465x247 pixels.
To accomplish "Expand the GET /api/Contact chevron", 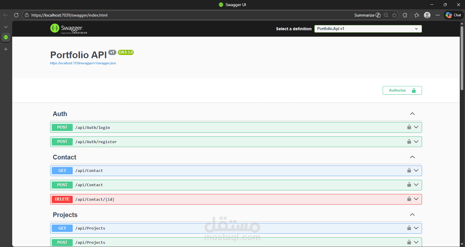I will click(416, 170).
